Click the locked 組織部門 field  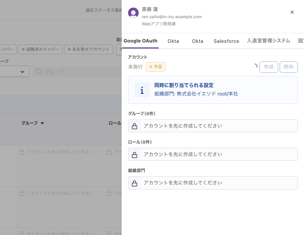pos(213,183)
